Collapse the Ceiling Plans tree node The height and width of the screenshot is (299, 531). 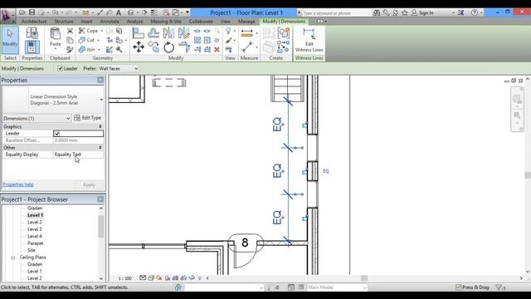pyautogui.click(x=13, y=257)
